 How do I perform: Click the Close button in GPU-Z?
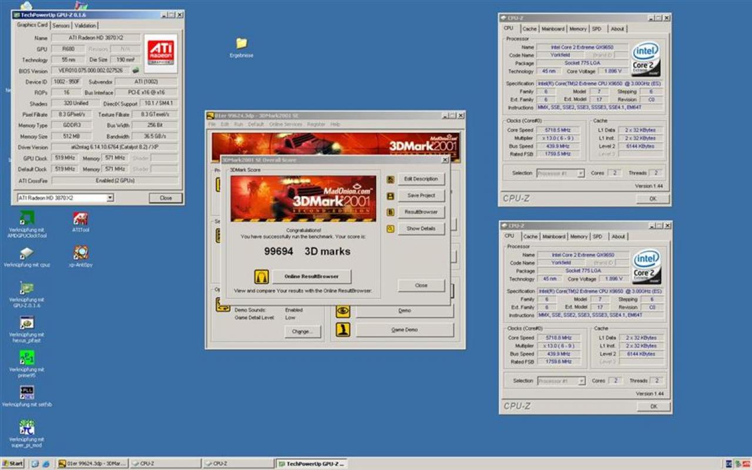166,198
